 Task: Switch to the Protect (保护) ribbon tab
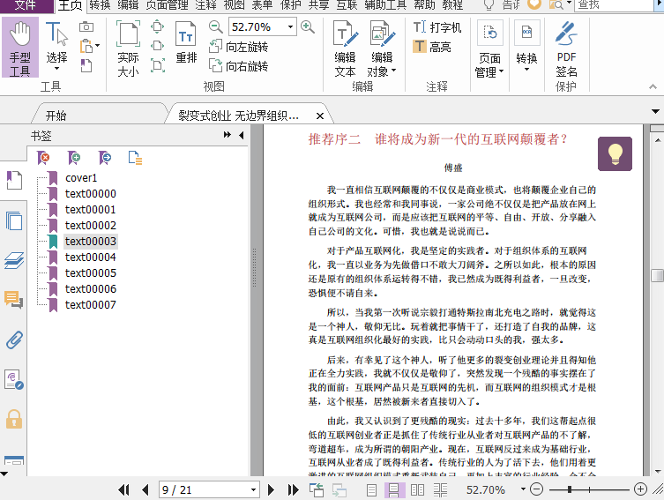point(290,5)
